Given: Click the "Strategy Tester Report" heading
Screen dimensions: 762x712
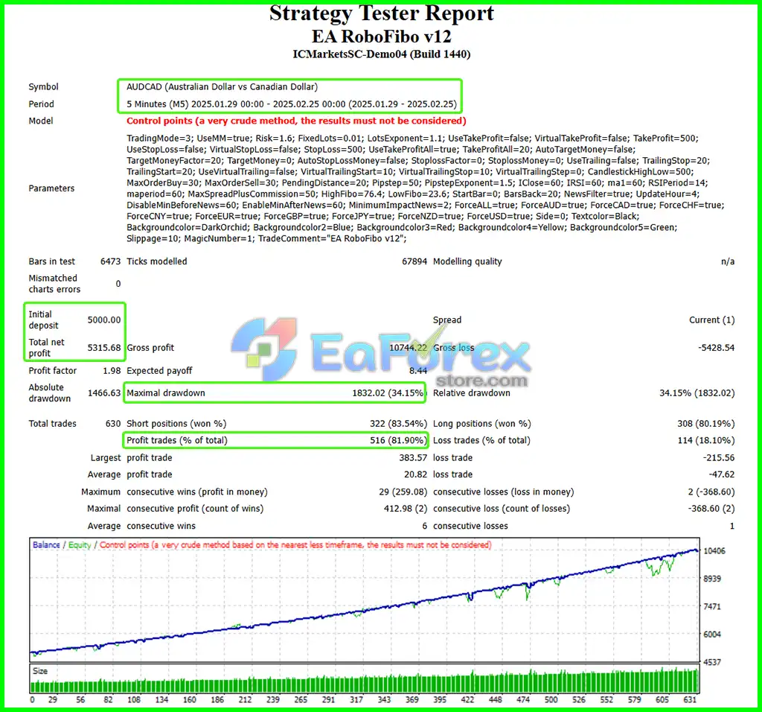Looking at the screenshot, I should [382, 13].
